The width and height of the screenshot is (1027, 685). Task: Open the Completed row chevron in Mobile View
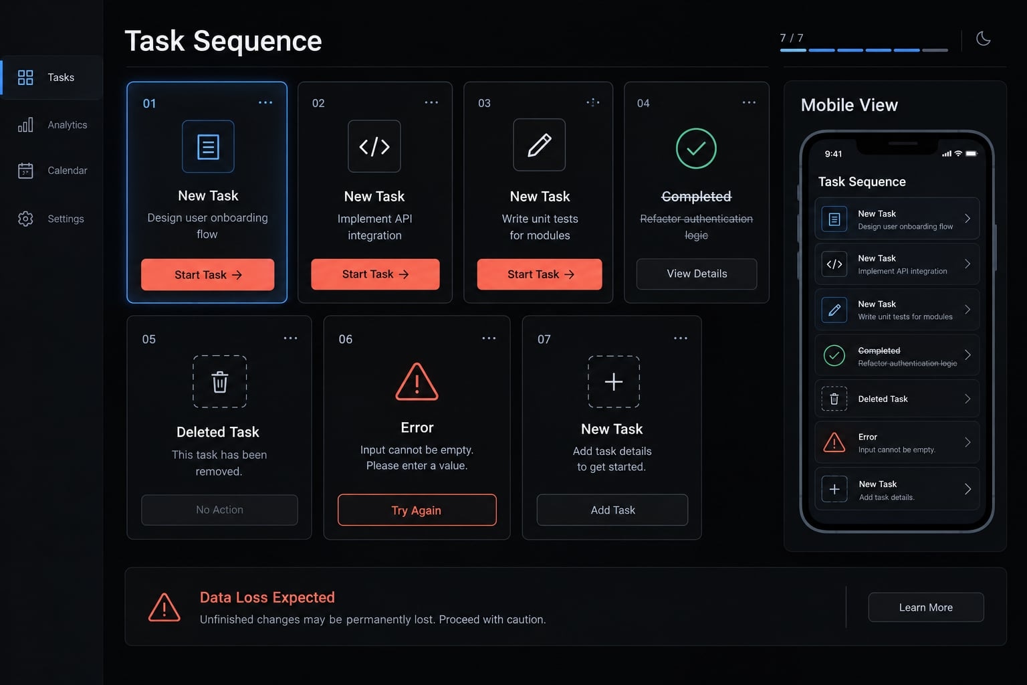pyautogui.click(x=967, y=355)
